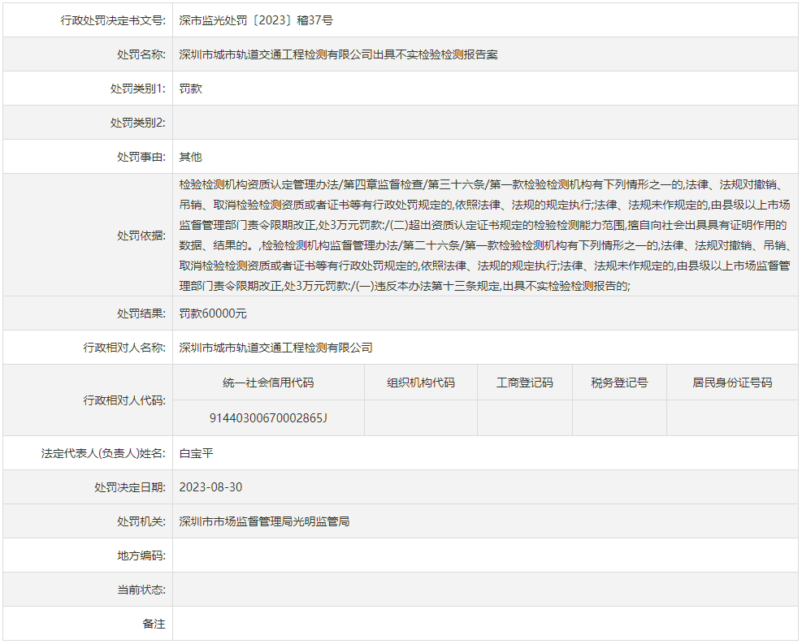Select the 备注 label
802x644 pixels.
[154, 624]
